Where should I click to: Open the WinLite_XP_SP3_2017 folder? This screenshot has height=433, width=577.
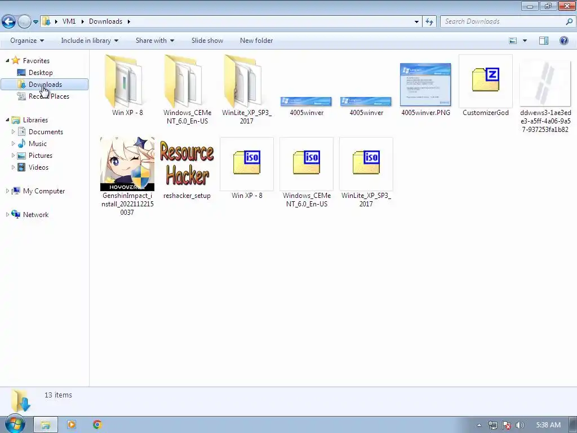(247, 89)
